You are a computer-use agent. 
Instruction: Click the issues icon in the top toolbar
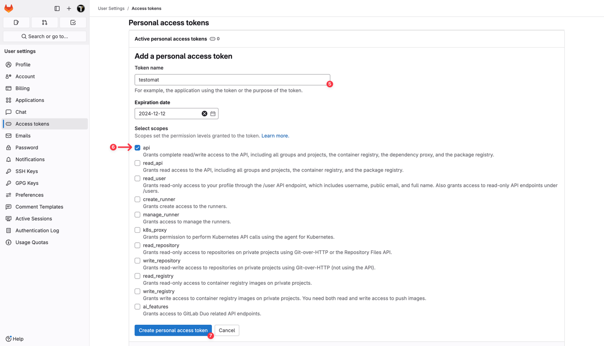pos(16,22)
